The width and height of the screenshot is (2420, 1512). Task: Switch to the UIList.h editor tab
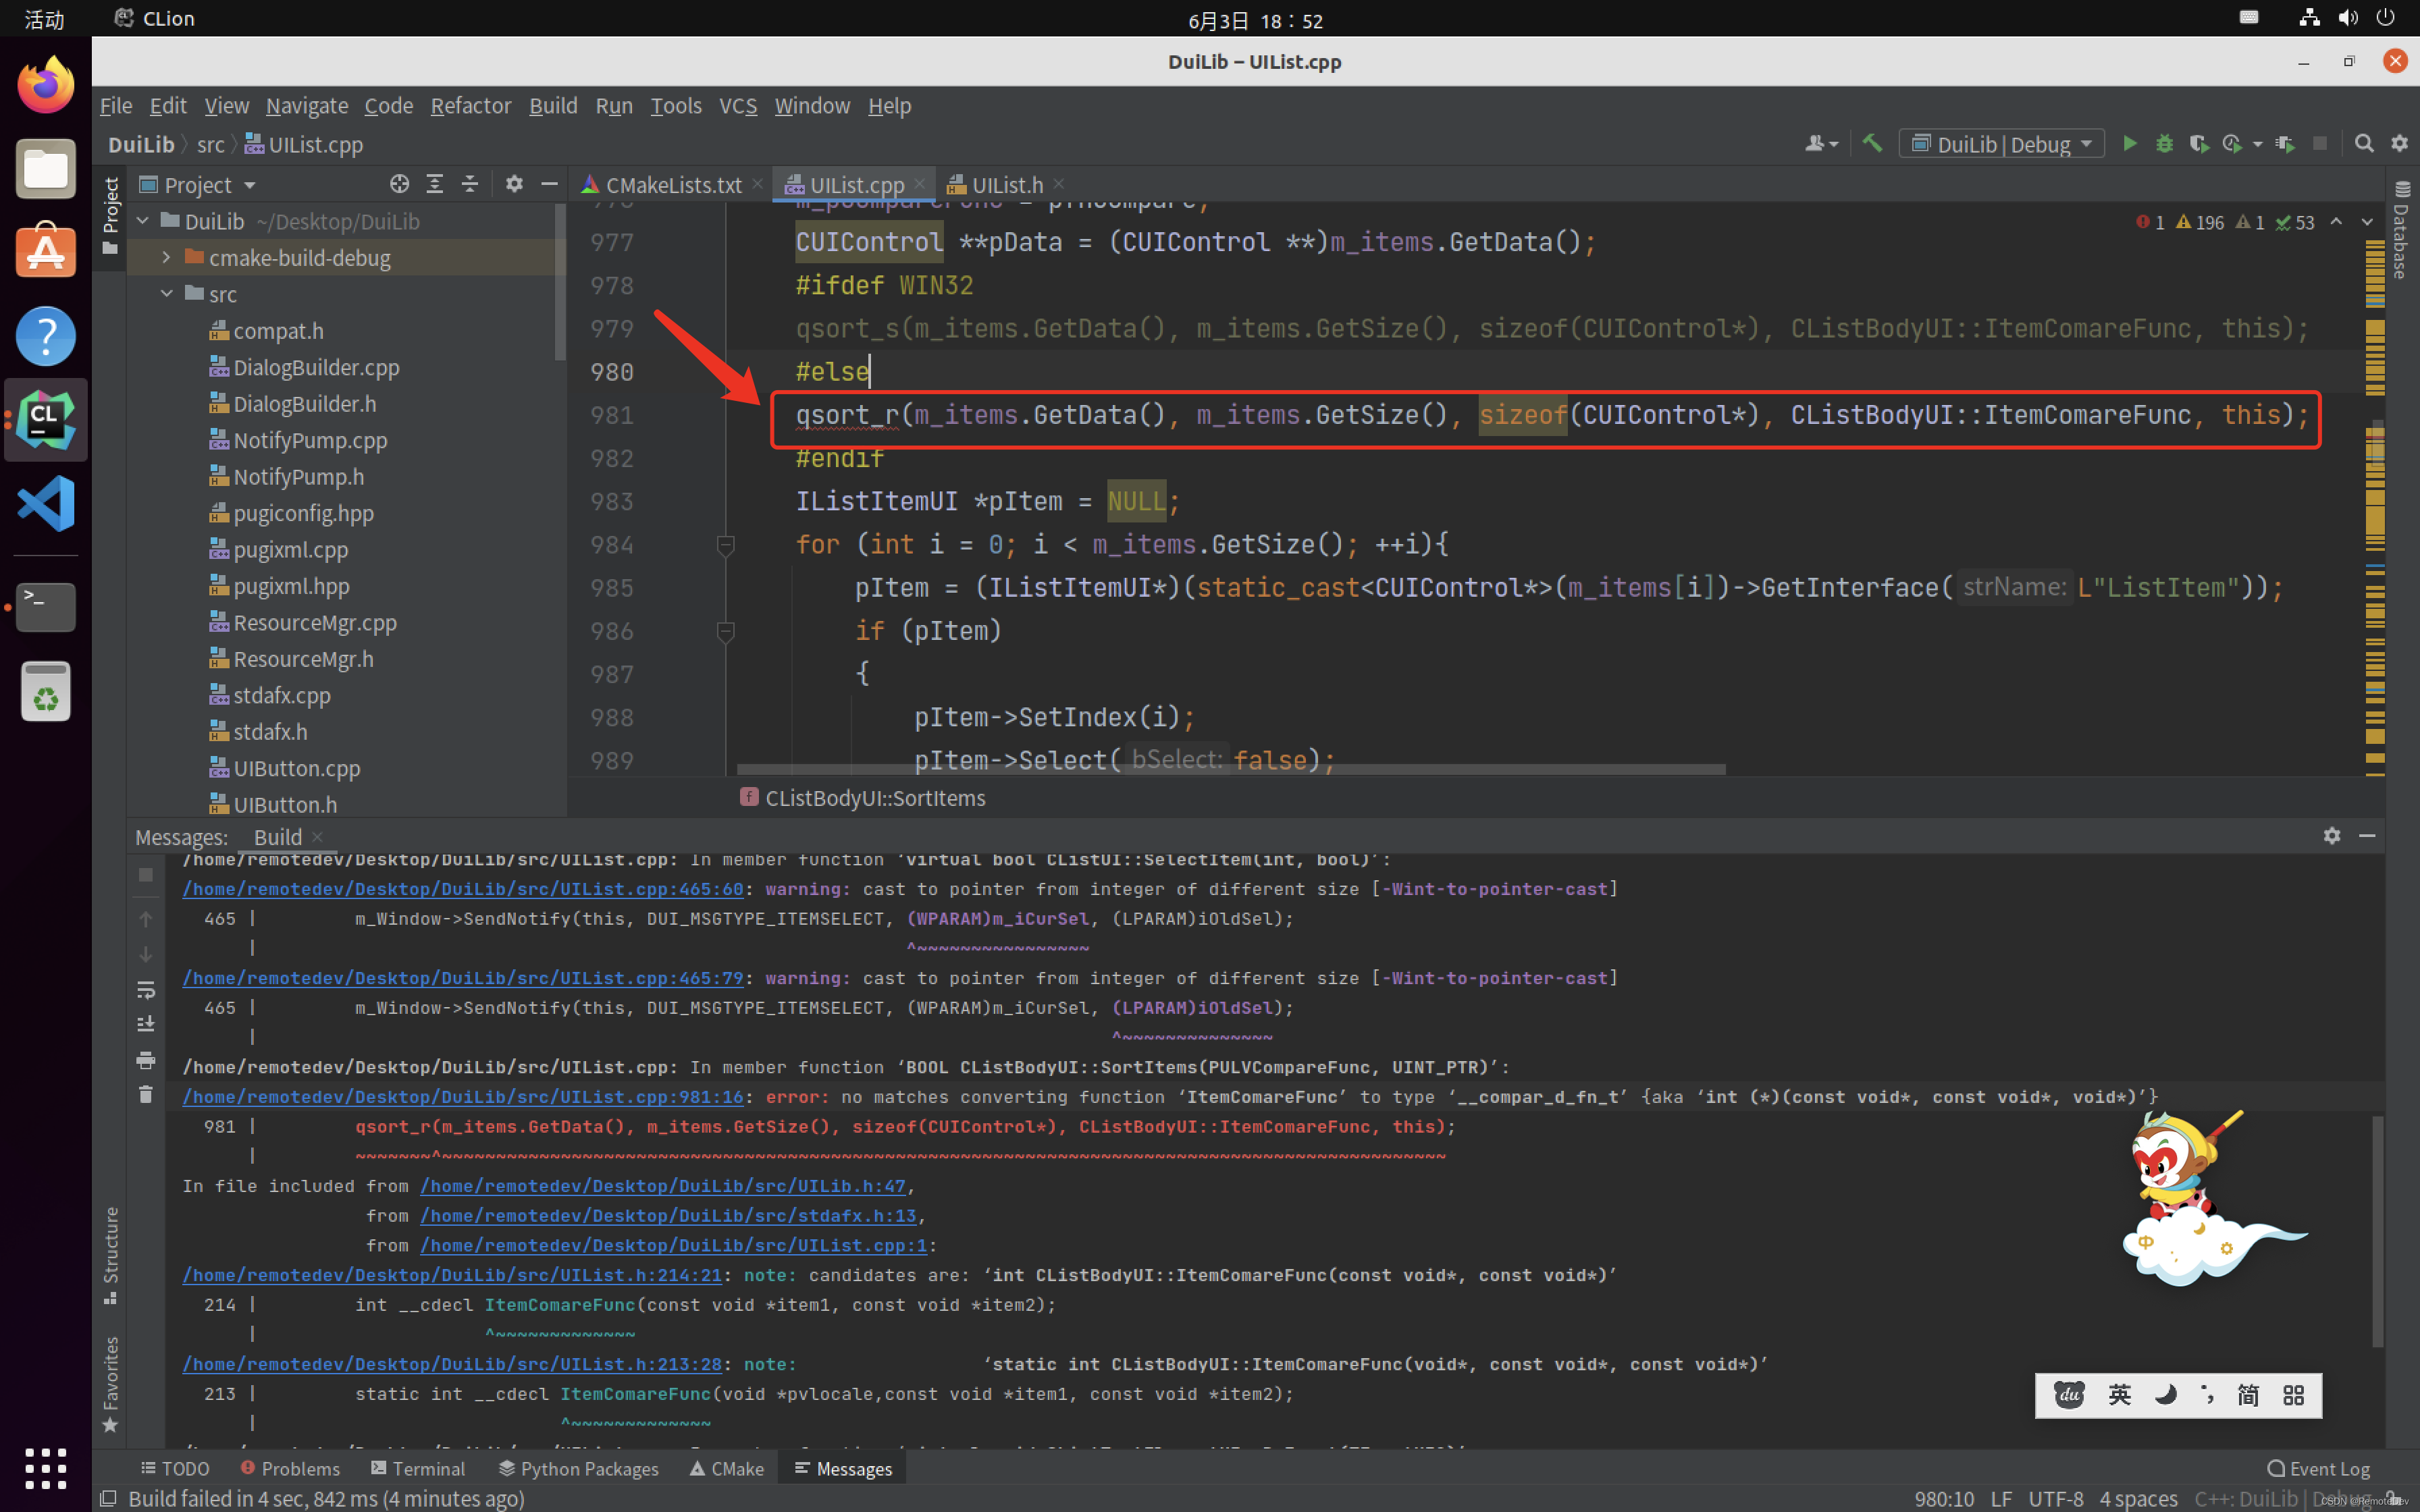click(1006, 185)
